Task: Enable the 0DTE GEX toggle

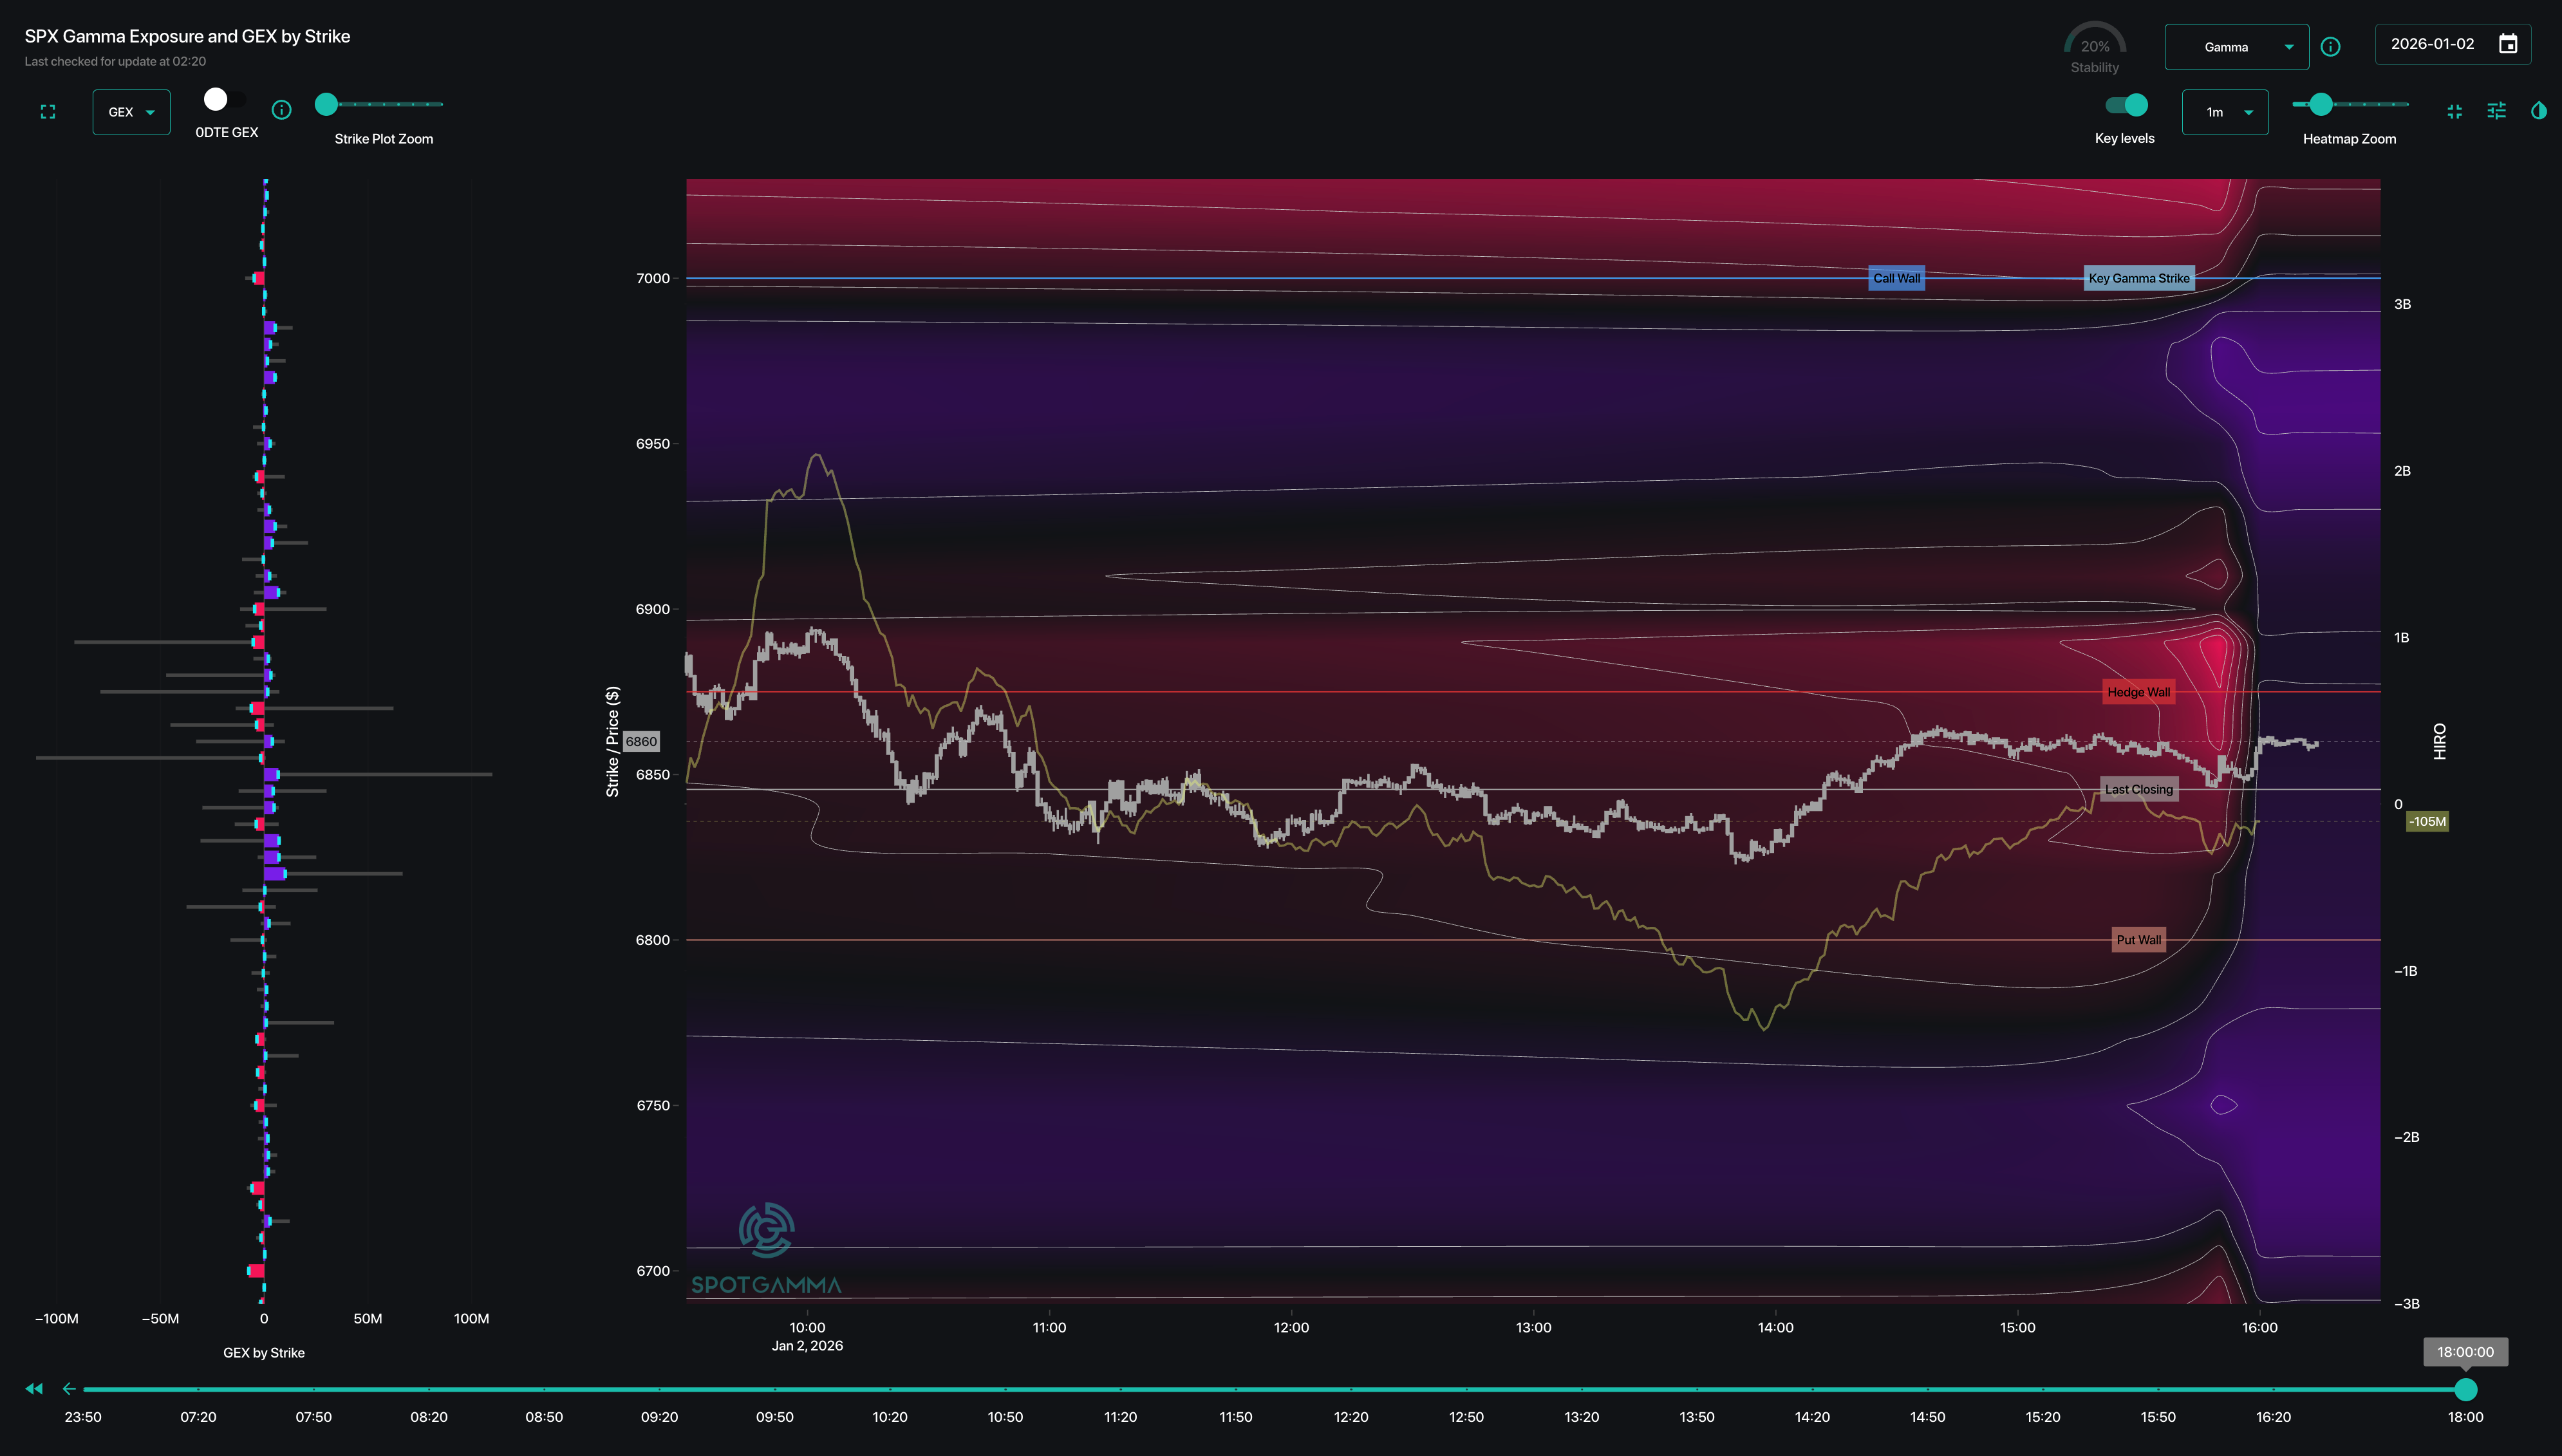Action: (223, 100)
